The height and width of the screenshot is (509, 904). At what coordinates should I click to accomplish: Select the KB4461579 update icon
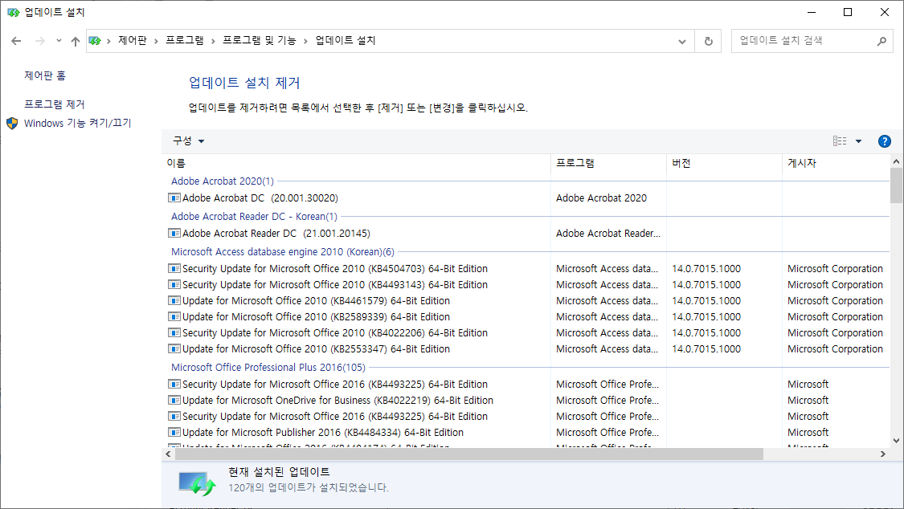click(174, 300)
